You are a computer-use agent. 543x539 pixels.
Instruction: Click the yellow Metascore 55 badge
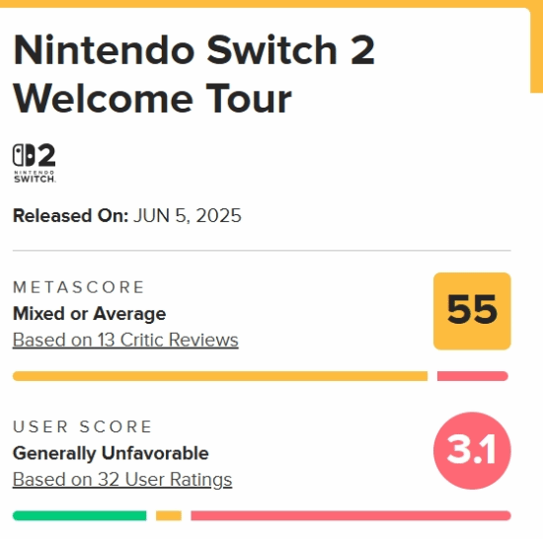[x=472, y=311]
